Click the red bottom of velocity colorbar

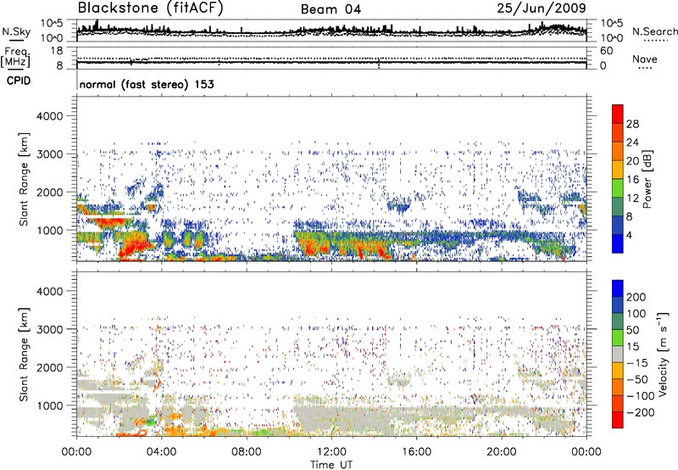[x=618, y=420]
